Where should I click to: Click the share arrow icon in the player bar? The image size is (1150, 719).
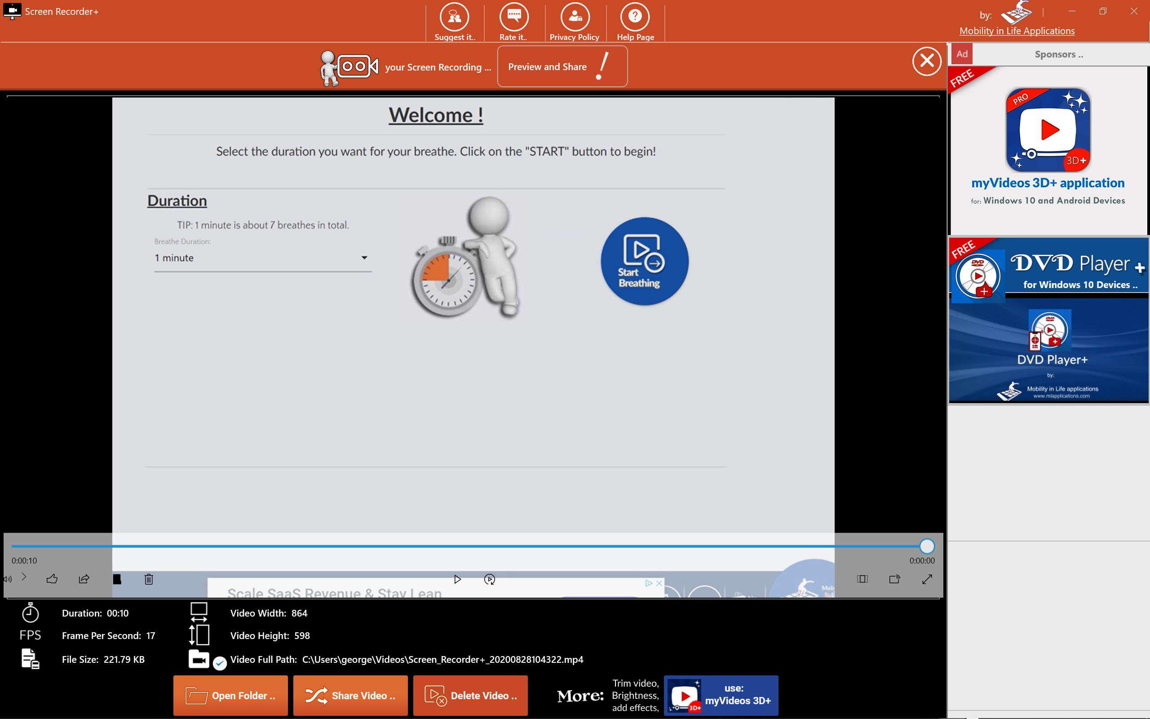click(x=84, y=579)
